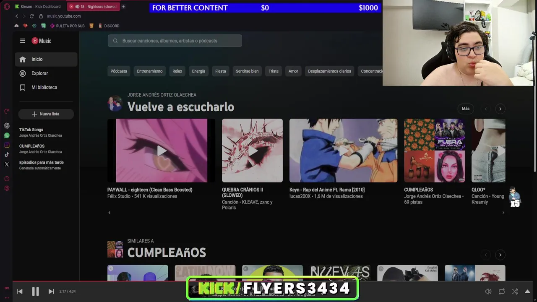
Task: Show next items in Similares a CUMPLEAÑOS
Action: click(500, 255)
